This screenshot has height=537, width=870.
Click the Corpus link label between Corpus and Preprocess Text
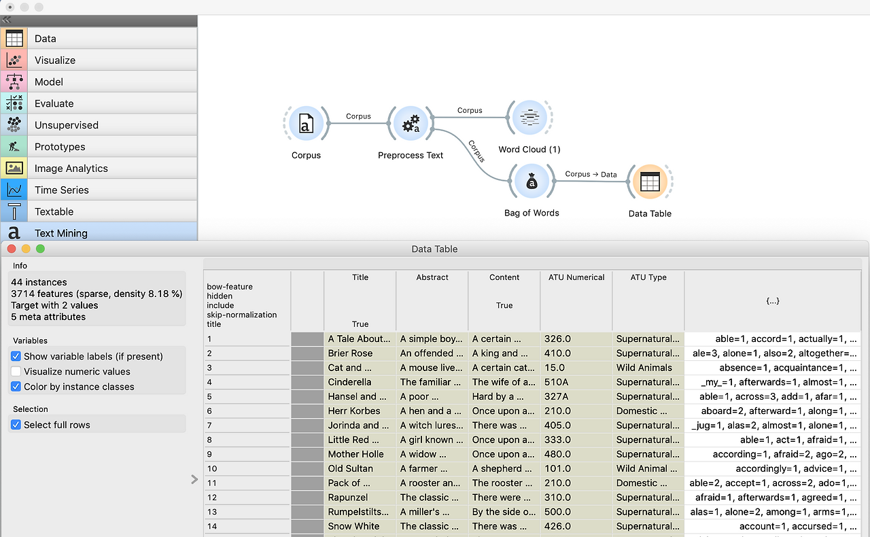click(358, 116)
